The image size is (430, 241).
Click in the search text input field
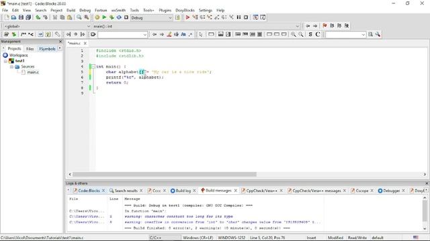point(120,35)
